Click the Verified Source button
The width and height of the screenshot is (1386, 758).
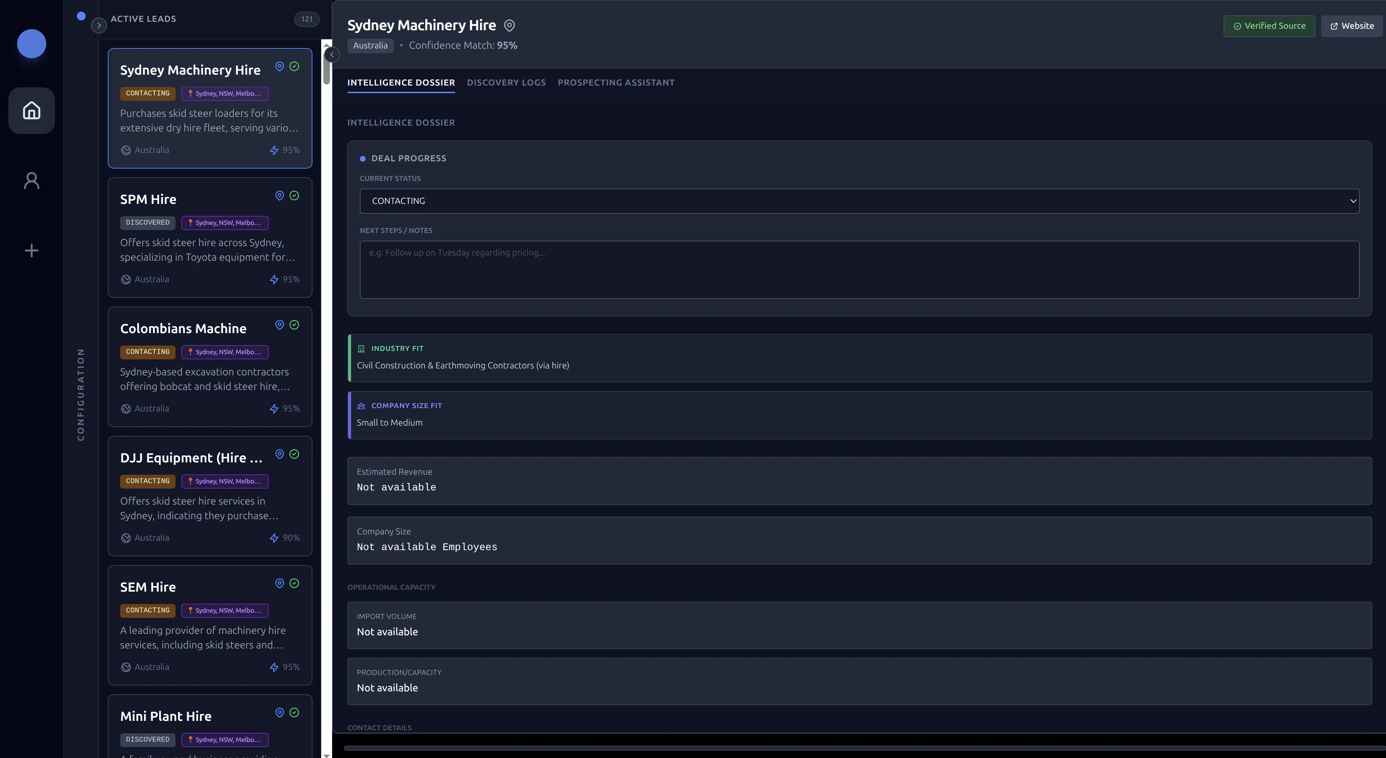1269,26
